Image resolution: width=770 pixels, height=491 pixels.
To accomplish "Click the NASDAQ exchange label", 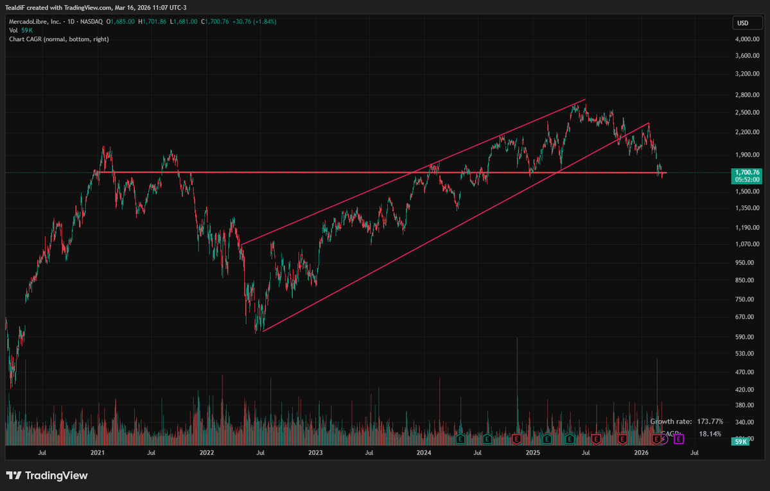I will (92, 22).
